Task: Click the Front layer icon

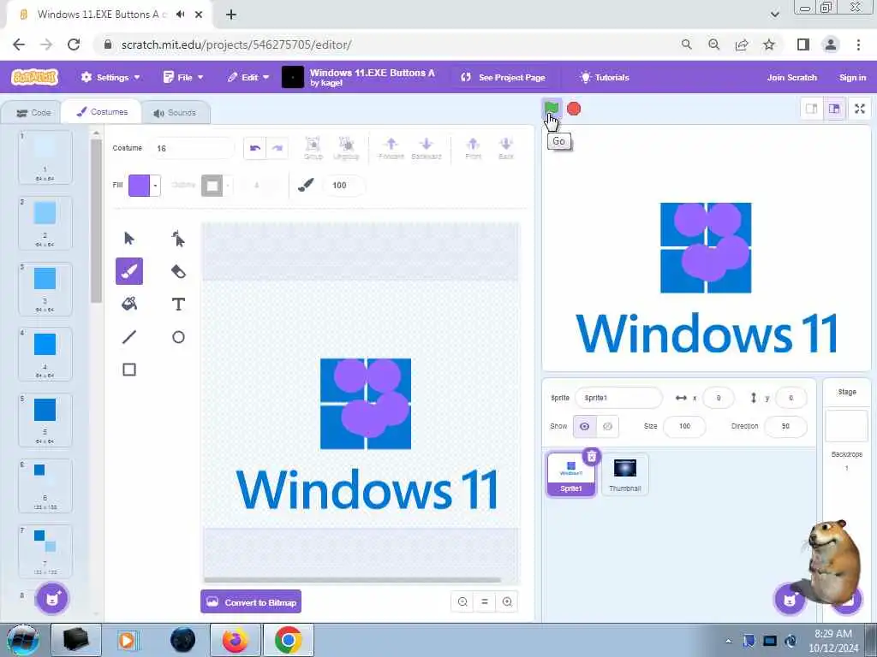Action: coord(473,148)
